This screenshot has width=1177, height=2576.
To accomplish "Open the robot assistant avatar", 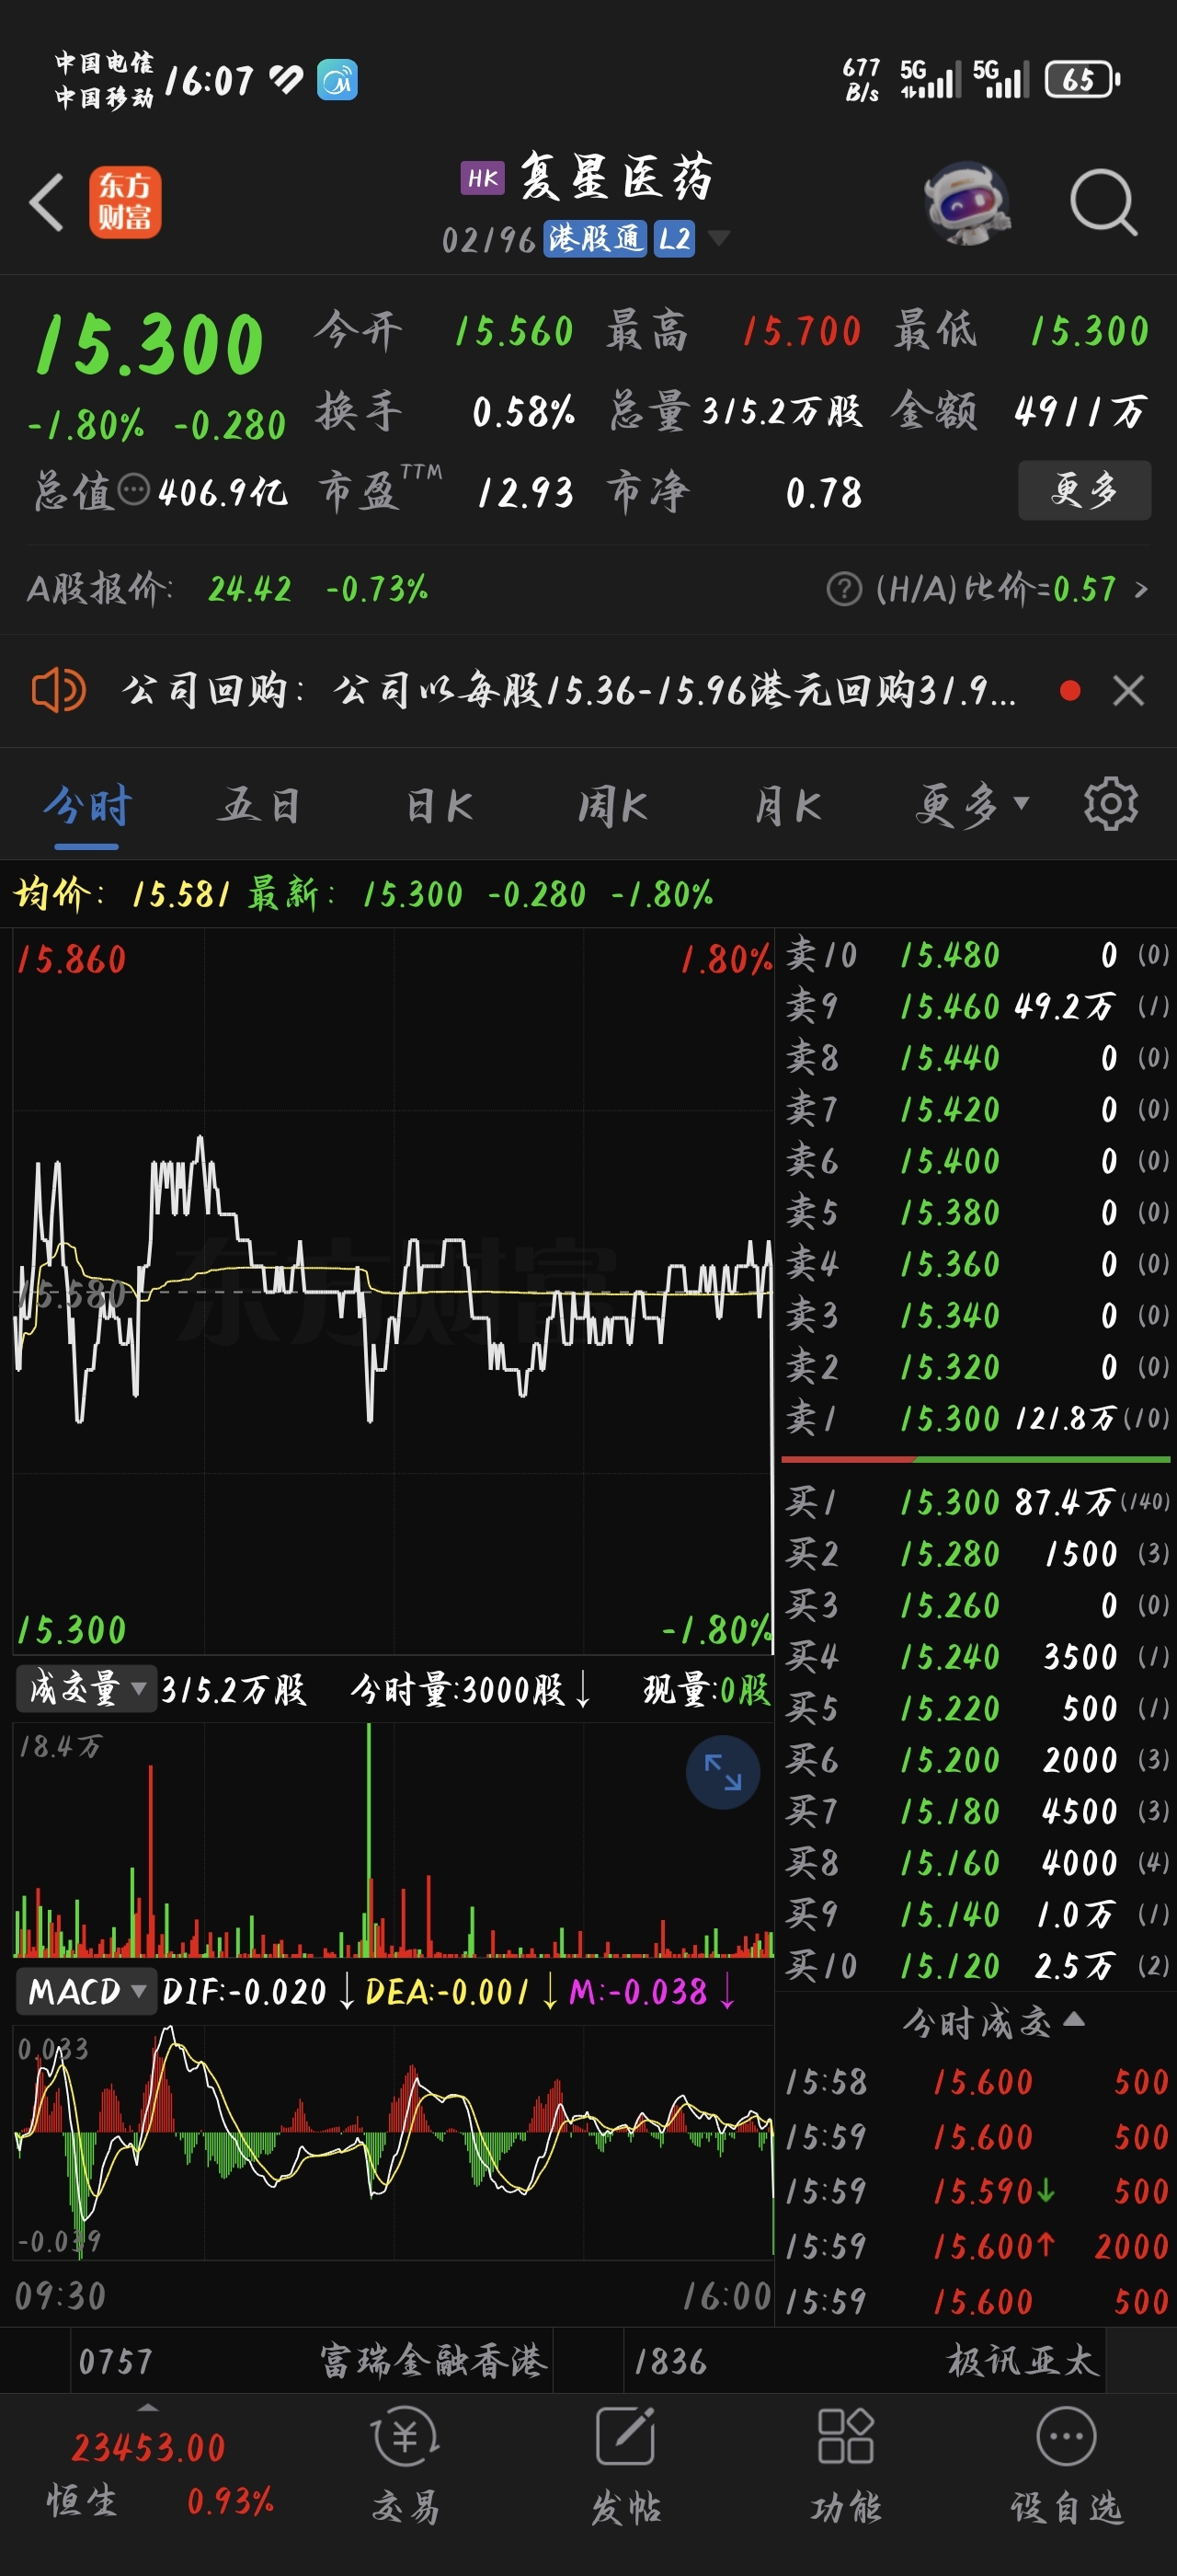I will tap(966, 202).
